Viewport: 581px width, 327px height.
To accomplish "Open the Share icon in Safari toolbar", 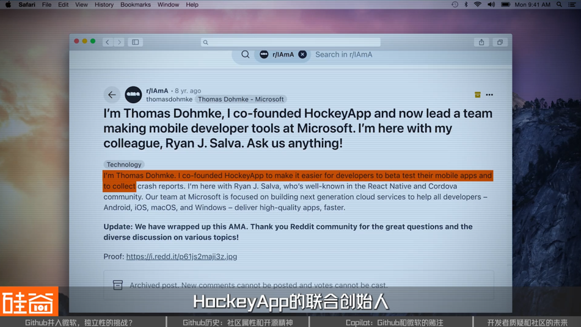I will 481,42.
